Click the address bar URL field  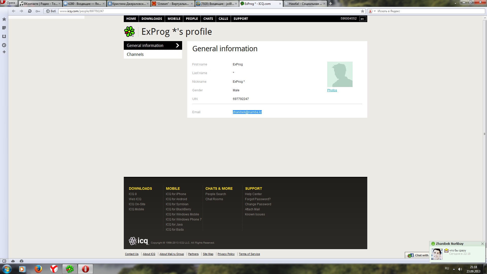[x=209, y=11]
